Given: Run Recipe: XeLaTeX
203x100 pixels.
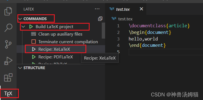Looking at the screenshot, I should click(54, 49).
